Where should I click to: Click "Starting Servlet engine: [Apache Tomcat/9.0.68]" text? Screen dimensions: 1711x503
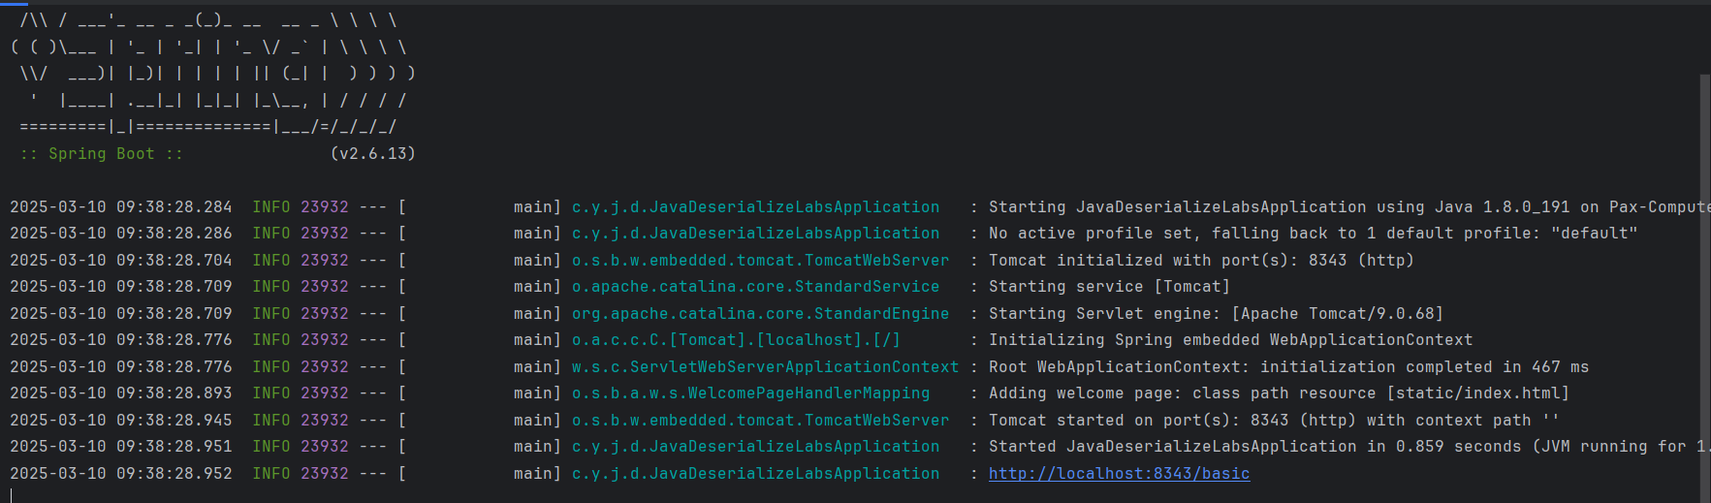1216,314
